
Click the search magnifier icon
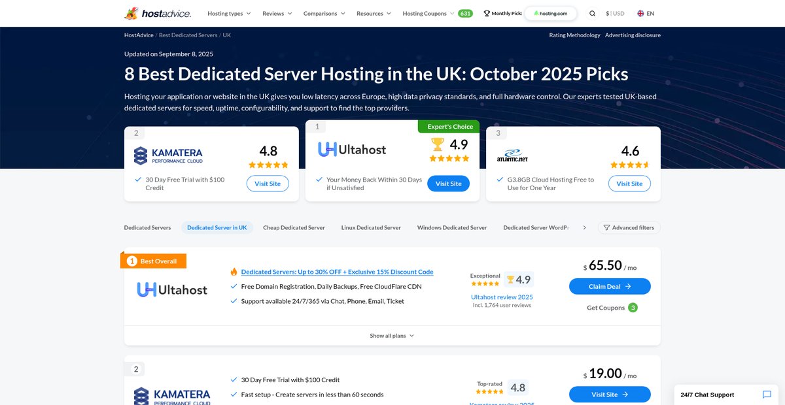[x=592, y=13]
